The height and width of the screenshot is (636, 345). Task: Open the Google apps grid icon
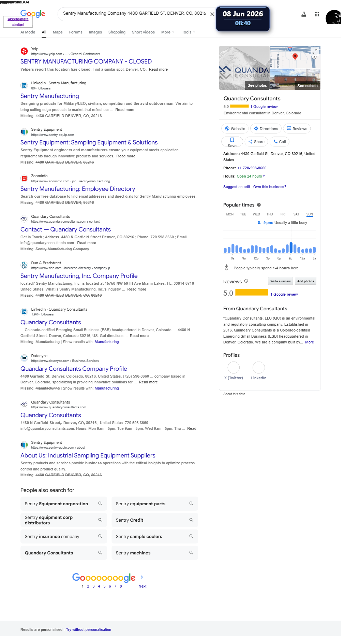click(x=317, y=14)
